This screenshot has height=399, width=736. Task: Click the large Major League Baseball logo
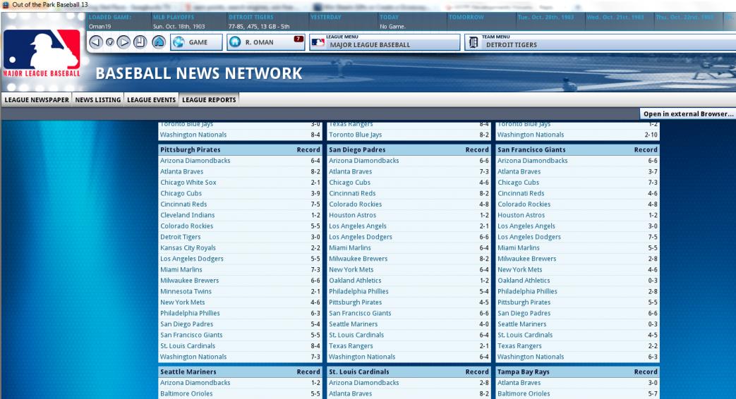42,53
